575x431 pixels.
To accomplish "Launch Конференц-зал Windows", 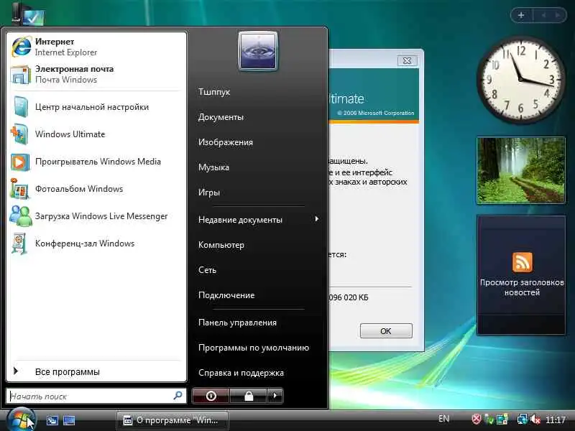I will pyautogui.click(x=96, y=244).
